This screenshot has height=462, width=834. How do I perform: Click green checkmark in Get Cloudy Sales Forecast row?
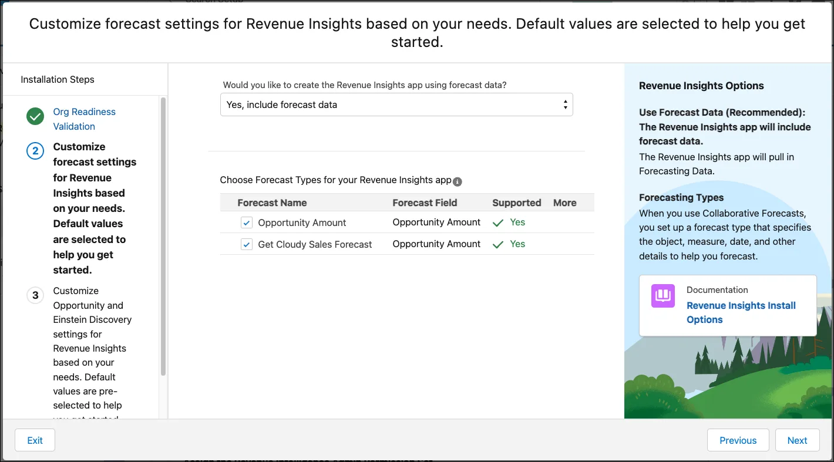pyautogui.click(x=498, y=244)
